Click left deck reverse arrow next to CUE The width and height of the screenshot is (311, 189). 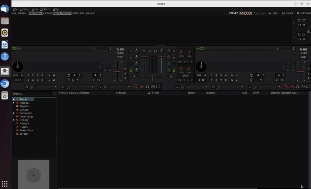(x=22, y=75)
